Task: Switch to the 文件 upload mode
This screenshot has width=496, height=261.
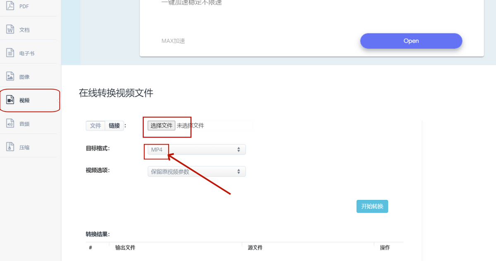Action: click(x=95, y=126)
